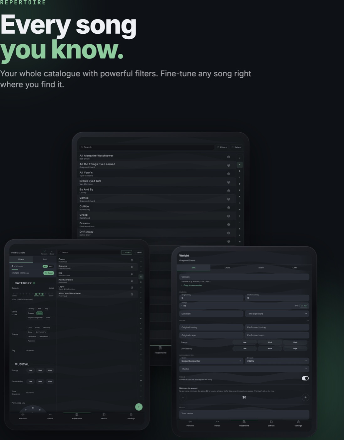Toggle the Country genre filter chip
Screen dimensions: 344x440
point(31,309)
